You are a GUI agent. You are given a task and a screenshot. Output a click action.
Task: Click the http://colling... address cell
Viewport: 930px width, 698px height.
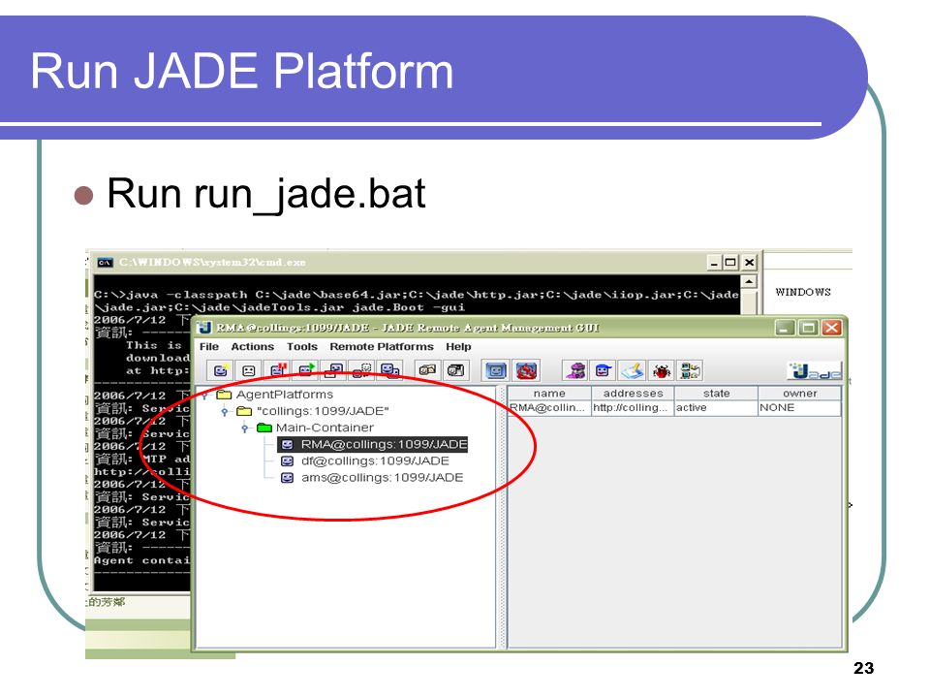[633, 408]
